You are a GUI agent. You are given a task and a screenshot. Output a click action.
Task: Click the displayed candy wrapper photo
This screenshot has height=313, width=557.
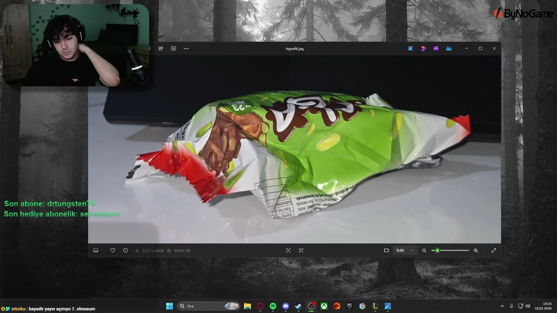click(295, 149)
